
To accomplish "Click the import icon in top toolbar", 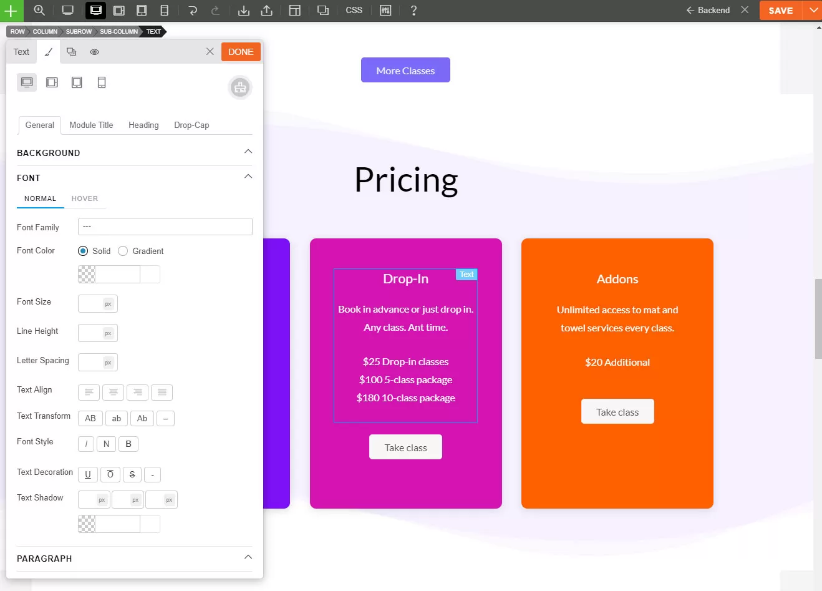I will pyautogui.click(x=244, y=11).
